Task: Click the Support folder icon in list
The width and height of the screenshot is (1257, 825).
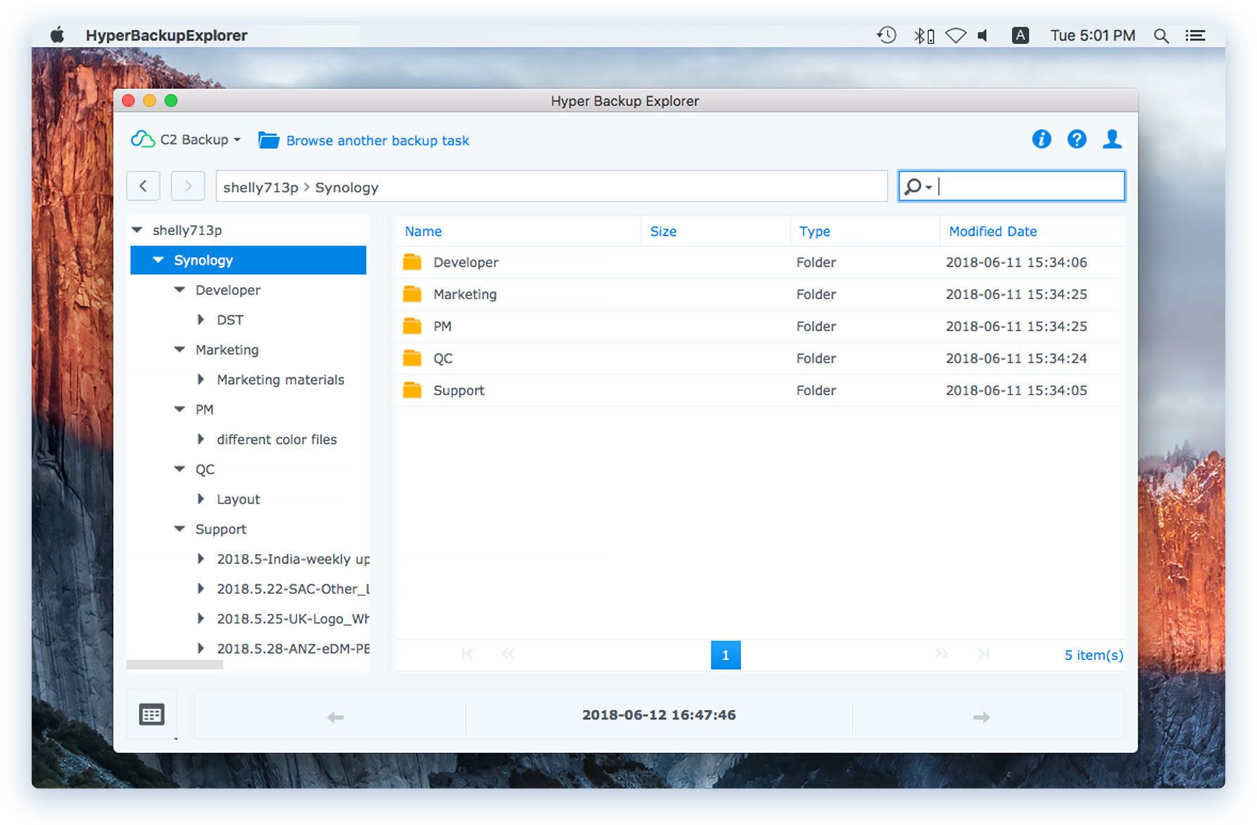Action: pyautogui.click(x=412, y=390)
